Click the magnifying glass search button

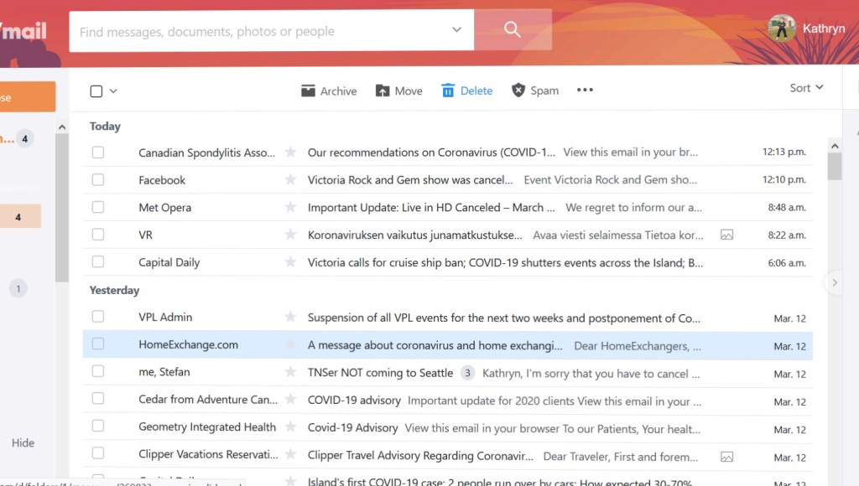coord(513,30)
